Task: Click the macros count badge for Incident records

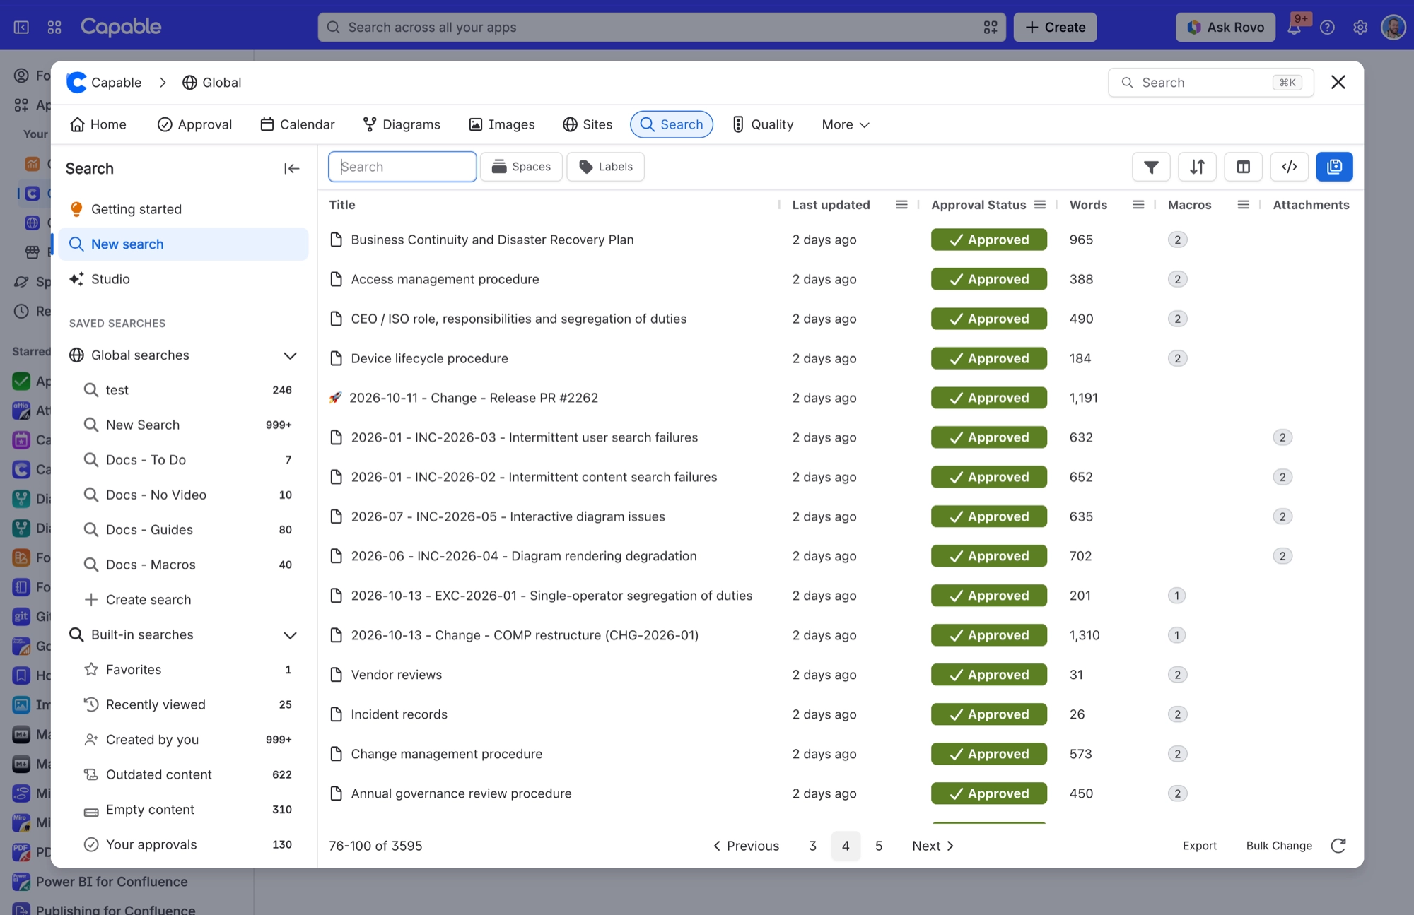Action: [1177, 714]
